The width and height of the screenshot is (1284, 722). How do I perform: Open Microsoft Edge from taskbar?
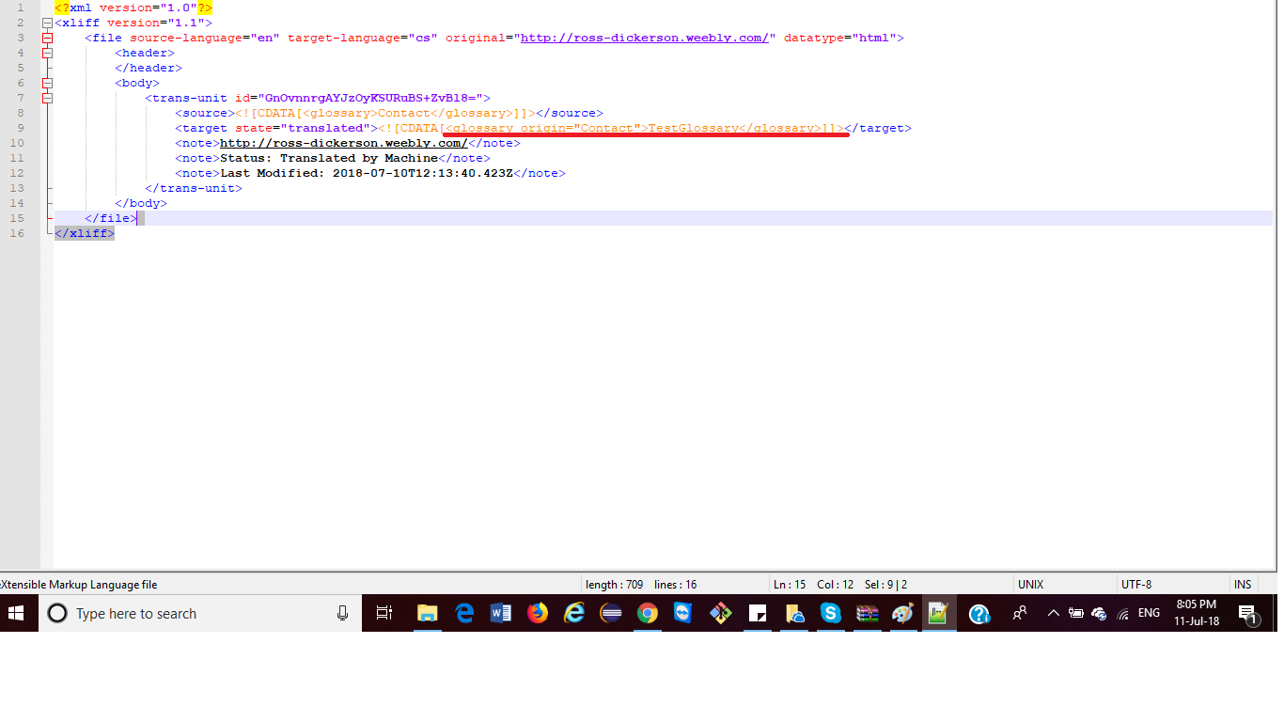[464, 614]
